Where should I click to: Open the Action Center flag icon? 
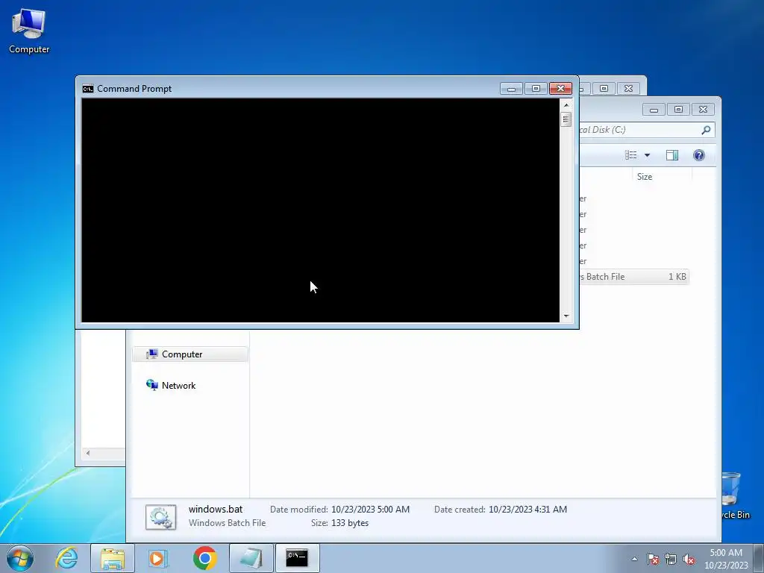coord(653,559)
